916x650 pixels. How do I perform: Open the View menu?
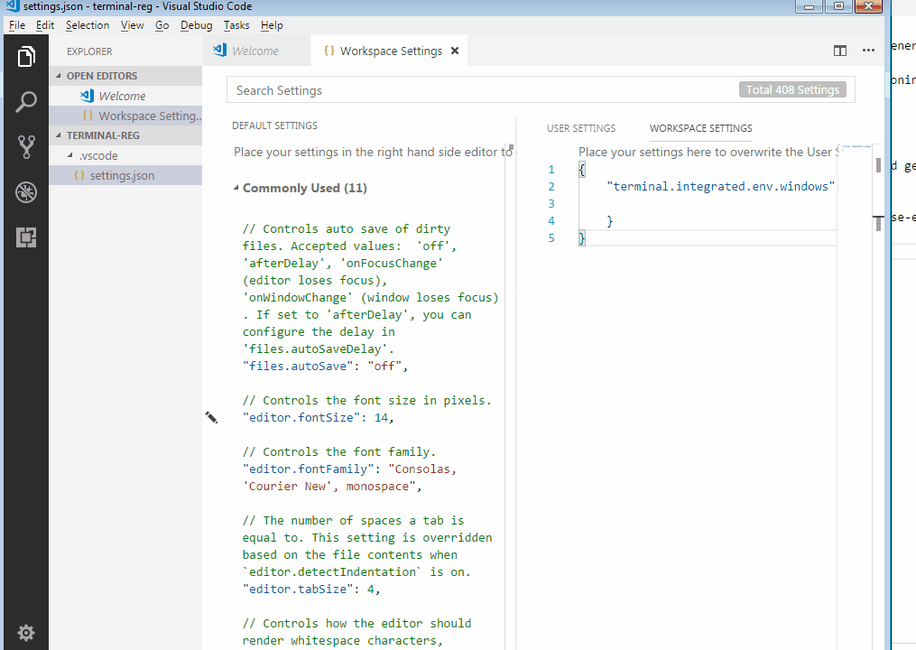tap(132, 25)
